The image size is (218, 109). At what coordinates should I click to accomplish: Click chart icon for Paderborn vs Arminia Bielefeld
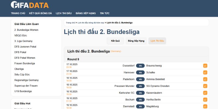[205, 79]
